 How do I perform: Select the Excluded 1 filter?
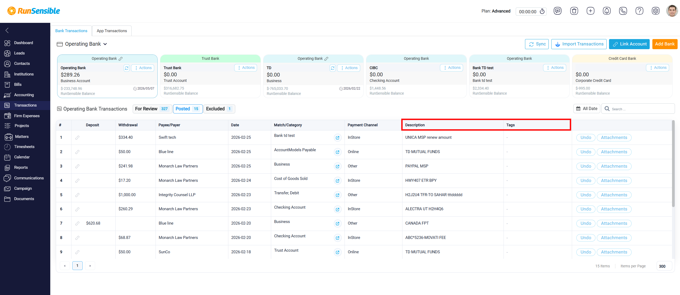click(x=219, y=109)
